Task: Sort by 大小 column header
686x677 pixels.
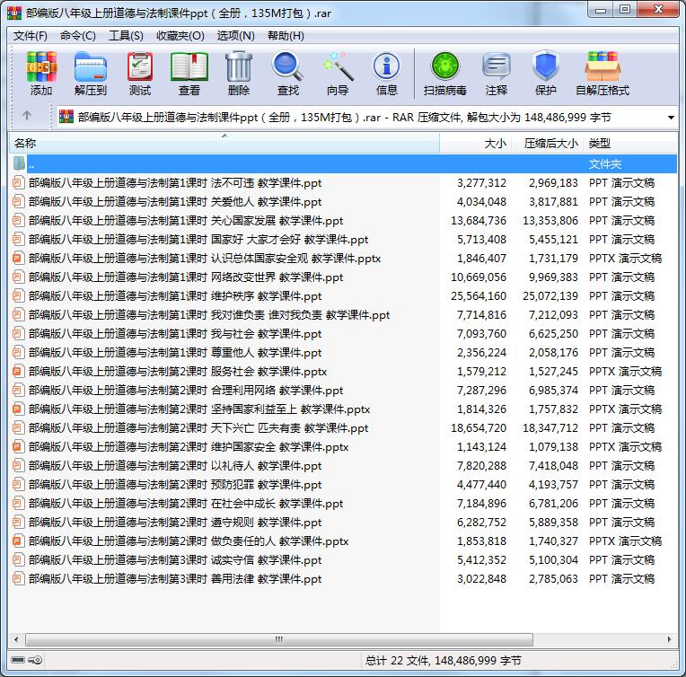Action: click(x=476, y=143)
